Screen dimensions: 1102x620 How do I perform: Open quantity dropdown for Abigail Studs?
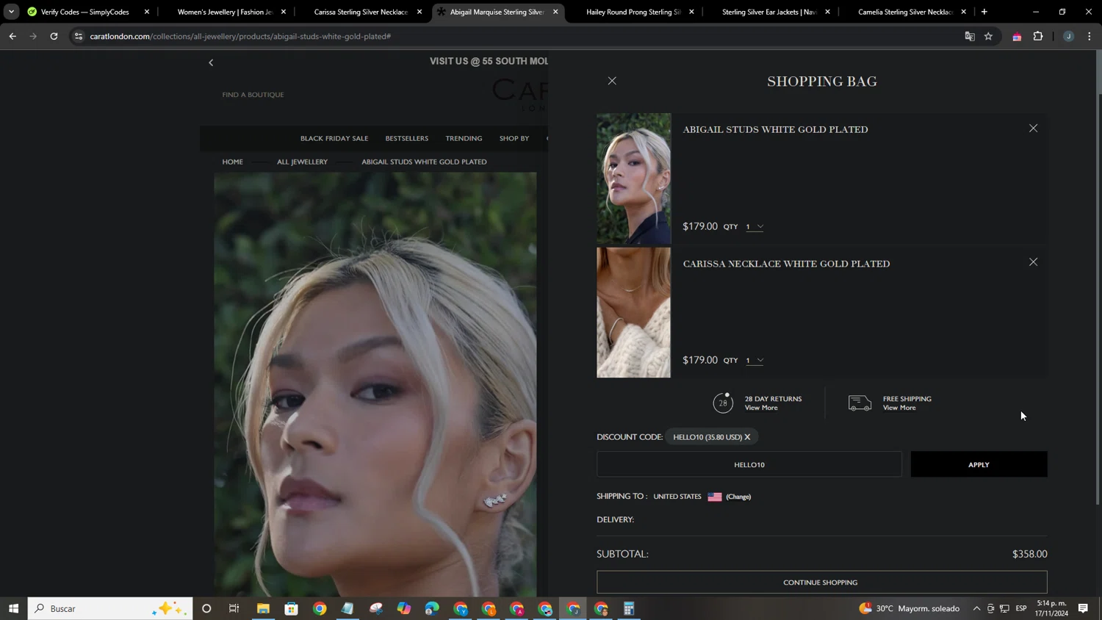[755, 227]
